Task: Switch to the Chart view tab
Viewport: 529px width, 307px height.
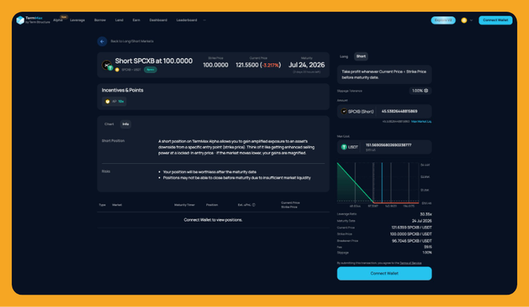Action: [x=109, y=124]
